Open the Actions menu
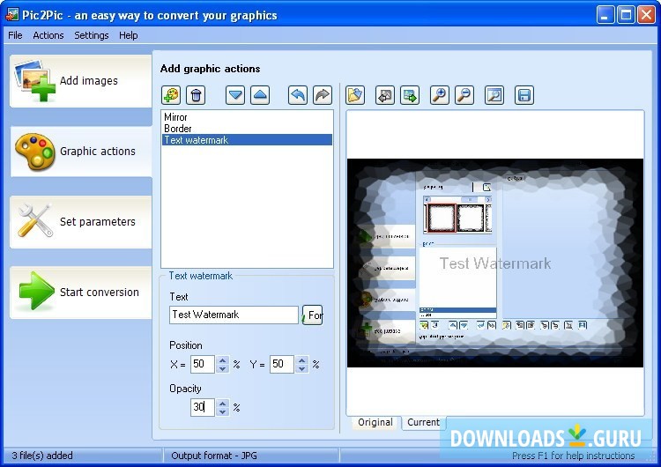Screen dimensions: 661x467 pos(48,35)
